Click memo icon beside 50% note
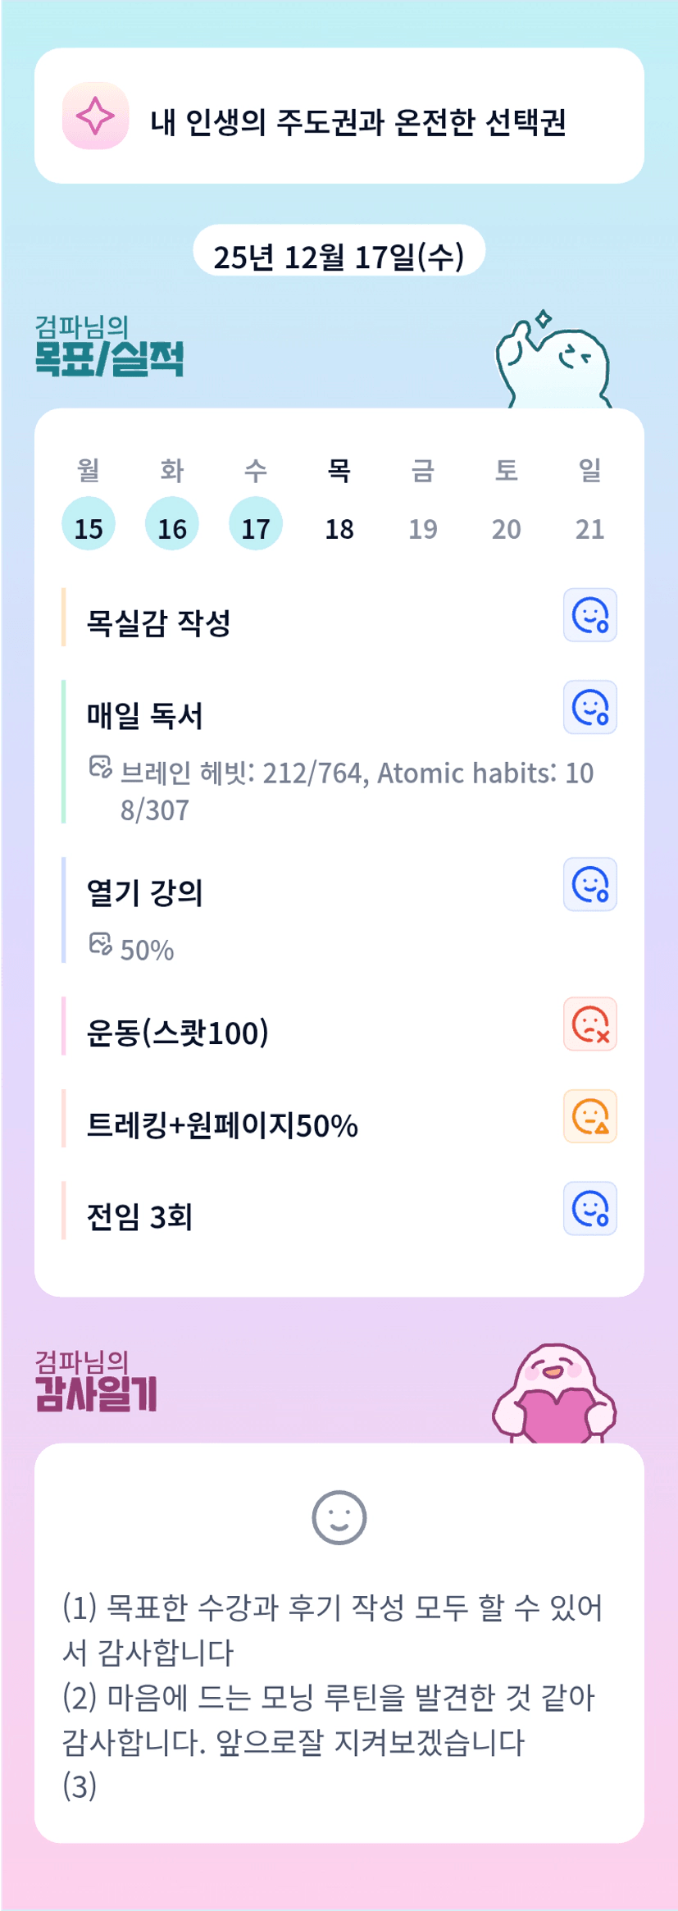The image size is (678, 1911). click(100, 945)
